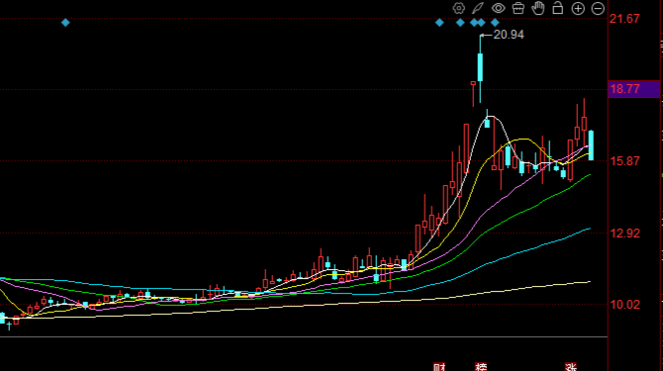Click the tall cyan candle at the 20.94 peak

click(480, 67)
